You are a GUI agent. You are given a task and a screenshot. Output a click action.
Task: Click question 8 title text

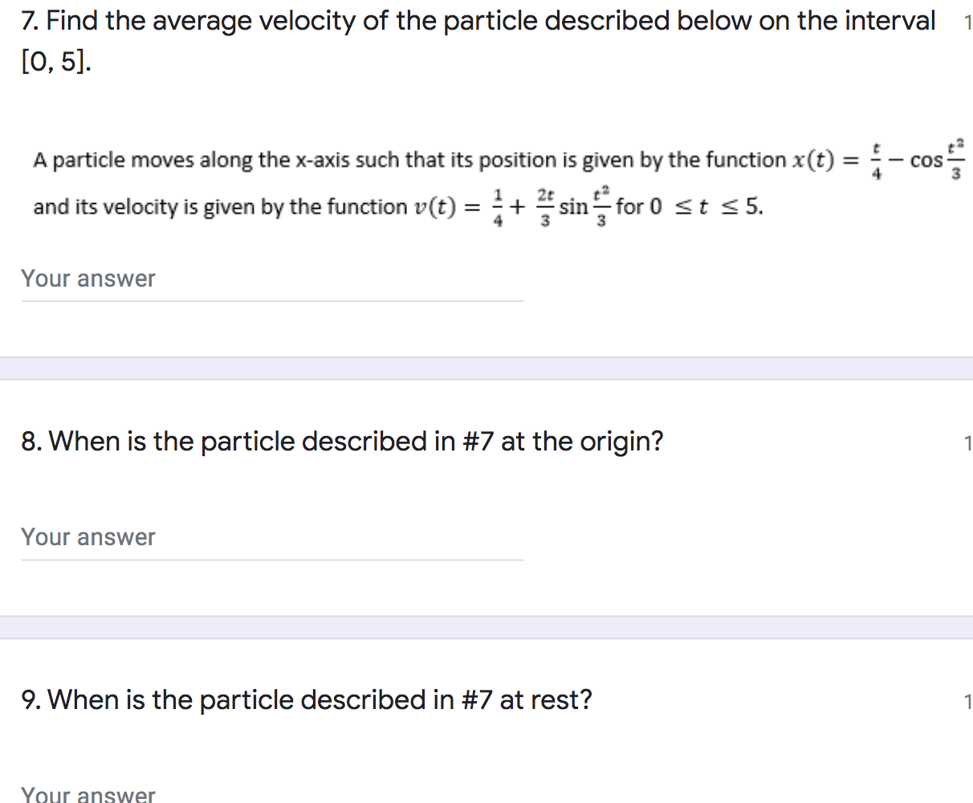pyautogui.click(x=340, y=440)
